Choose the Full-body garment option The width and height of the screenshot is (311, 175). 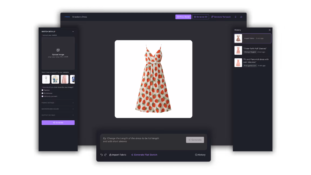click(42, 96)
